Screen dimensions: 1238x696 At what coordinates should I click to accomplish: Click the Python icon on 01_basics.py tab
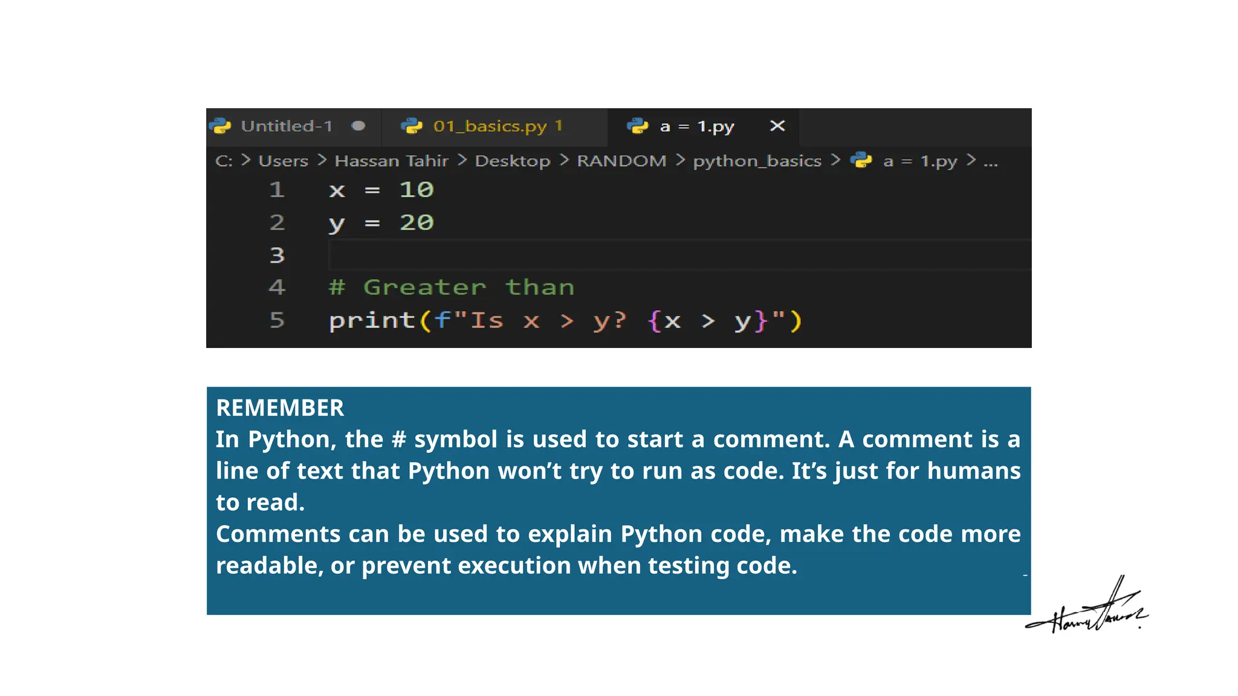[412, 126]
